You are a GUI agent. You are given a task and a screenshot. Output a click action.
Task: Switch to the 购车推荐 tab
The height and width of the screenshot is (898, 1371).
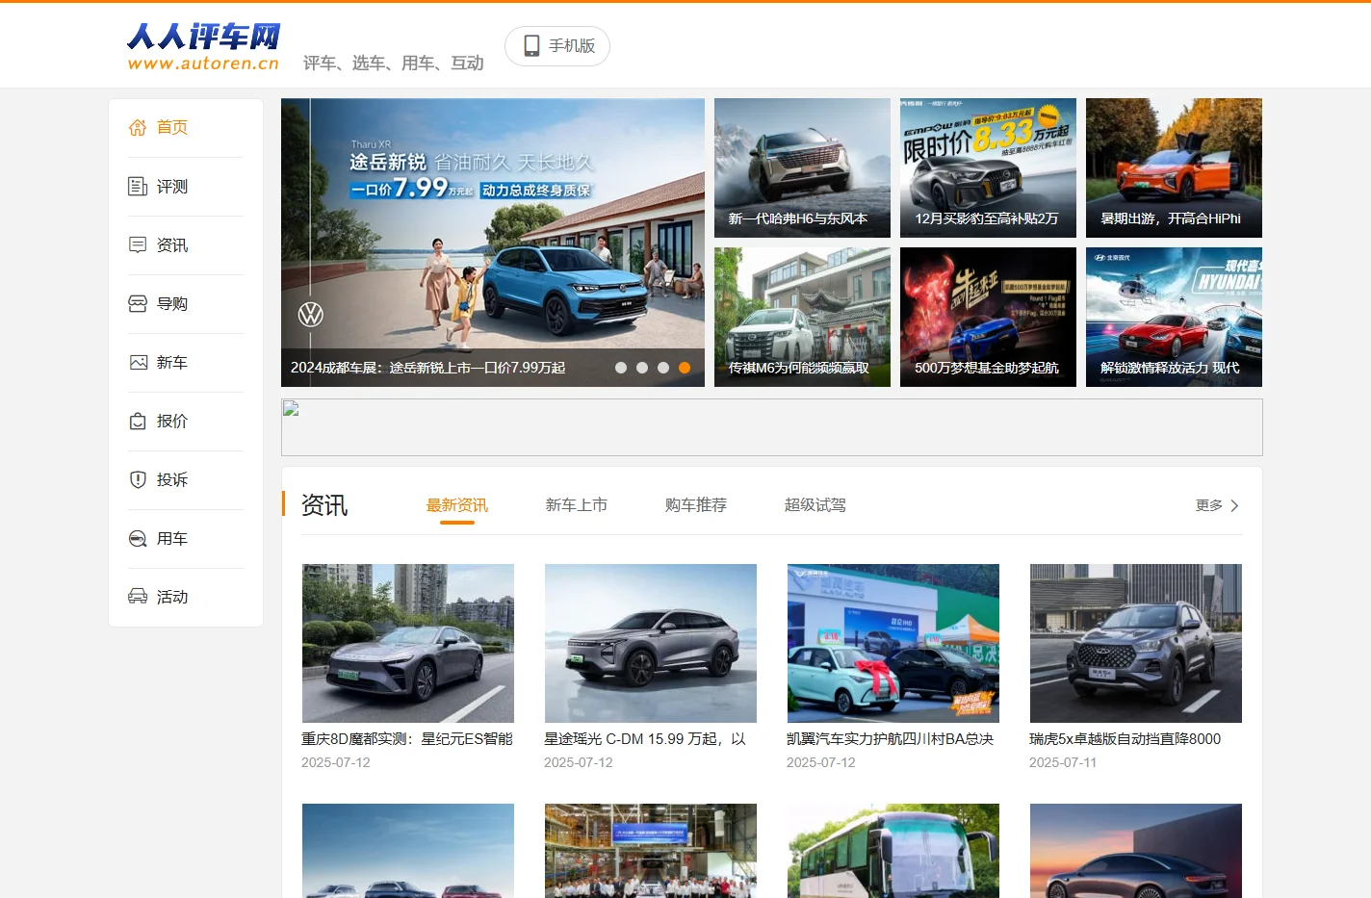click(696, 505)
